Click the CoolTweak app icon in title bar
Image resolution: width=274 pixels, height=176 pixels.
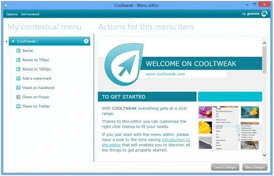click(x=6, y=5)
